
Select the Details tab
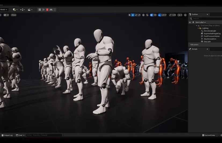(194, 49)
